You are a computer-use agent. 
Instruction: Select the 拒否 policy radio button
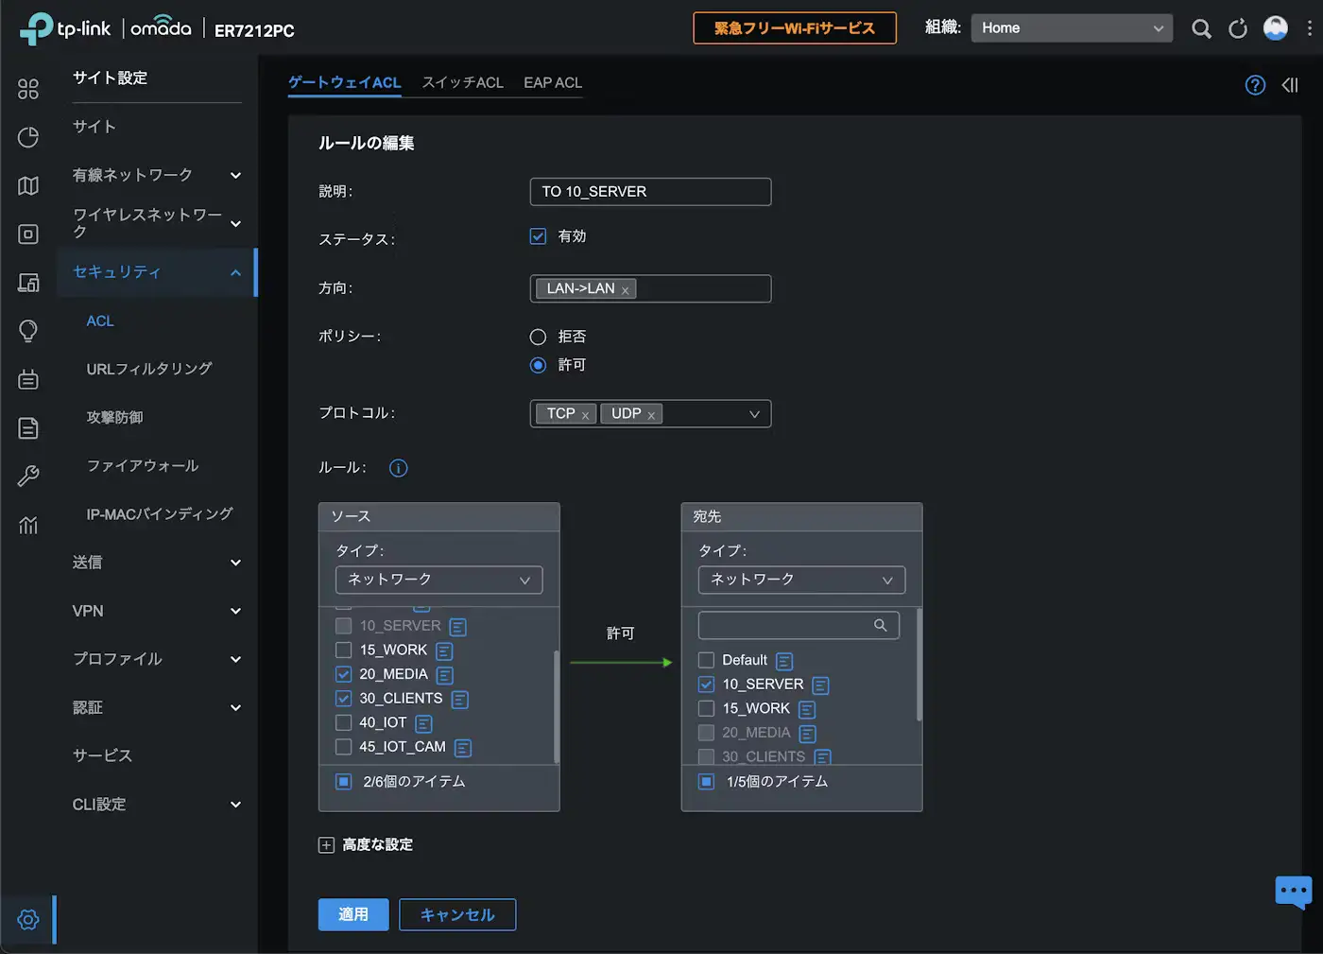538,337
